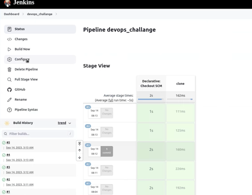The image size is (252, 195).
Task: Click the Changes code brackets icon
Action: click(9, 39)
